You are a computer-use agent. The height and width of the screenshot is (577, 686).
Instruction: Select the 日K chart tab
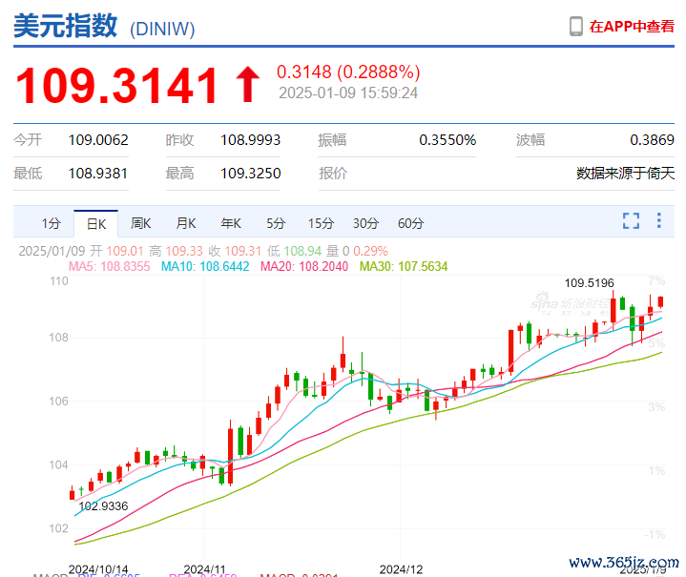click(96, 224)
